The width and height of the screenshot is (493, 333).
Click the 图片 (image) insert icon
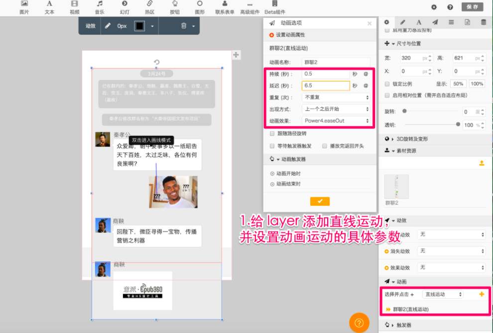[x=24, y=7]
